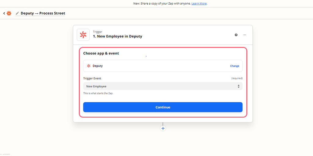This screenshot has width=313, height=156.
Task: Add a step with the plus button
Action: (x=163, y=128)
